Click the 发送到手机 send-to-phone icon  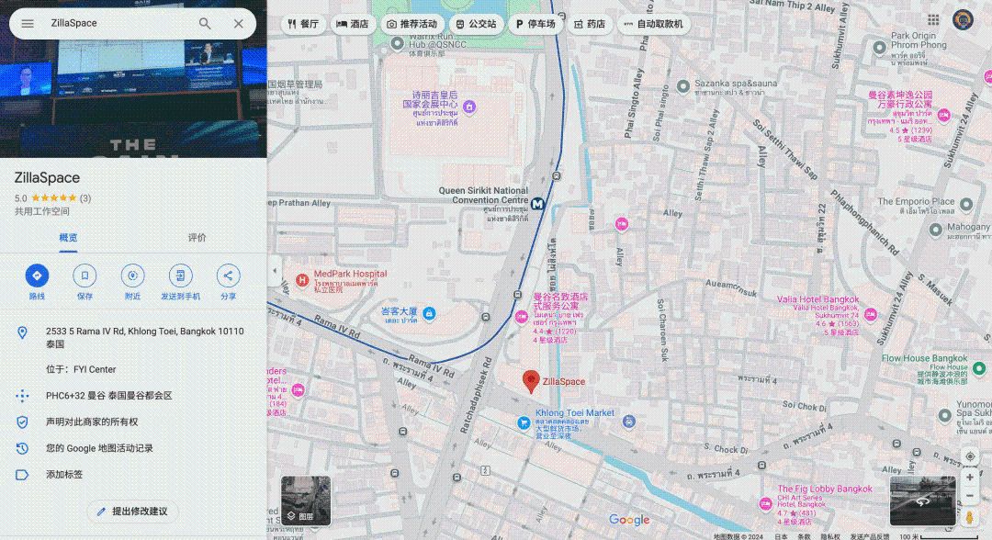[x=180, y=275]
